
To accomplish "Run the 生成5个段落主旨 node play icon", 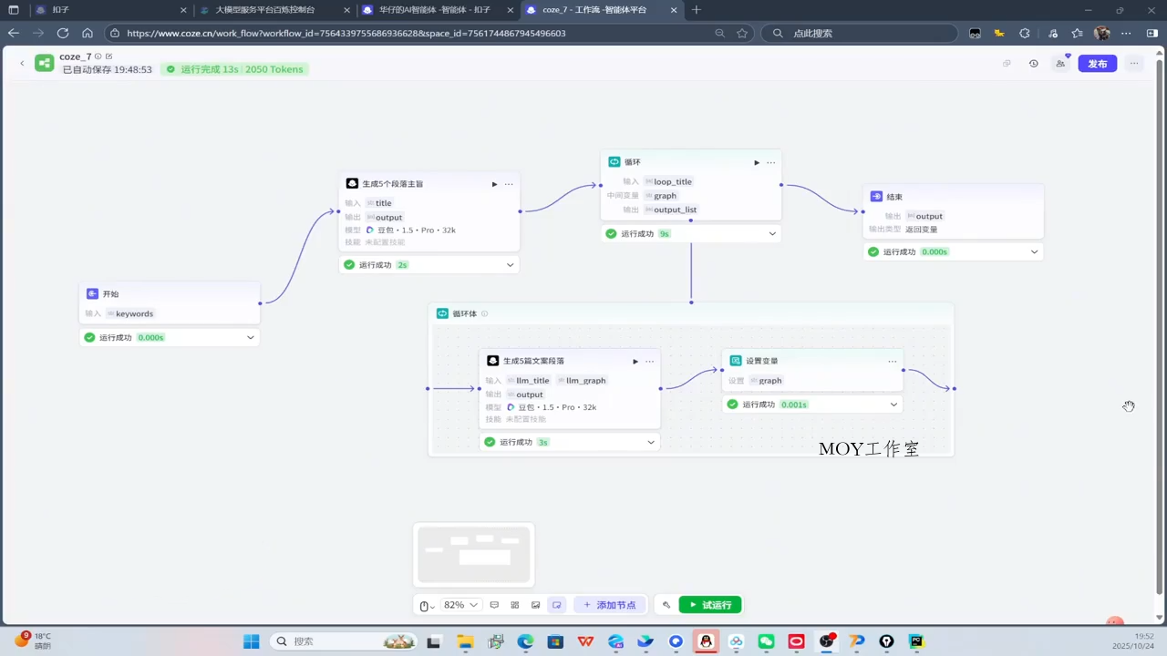I will (x=494, y=184).
